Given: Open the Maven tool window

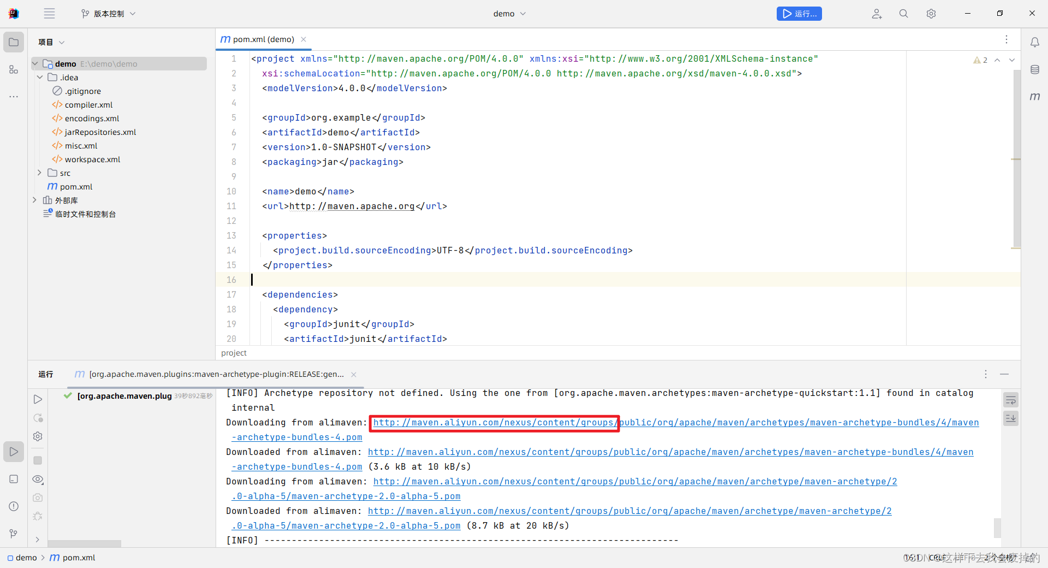Looking at the screenshot, I should click(x=1035, y=97).
